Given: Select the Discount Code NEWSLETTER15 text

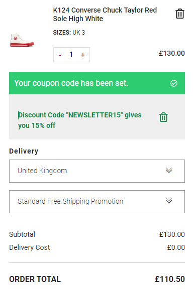Looking at the screenshot, I should pyautogui.click(x=80, y=120).
